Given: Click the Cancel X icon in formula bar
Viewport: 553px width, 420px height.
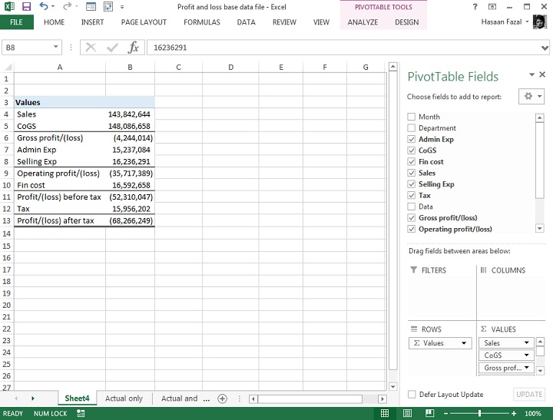Looking at the screenshot, I should (91, 48).
